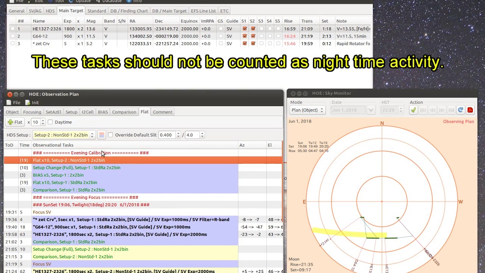Click the Name column header in target list
Viewport: 485px width, 273px height.
click(x=46, y=21)
